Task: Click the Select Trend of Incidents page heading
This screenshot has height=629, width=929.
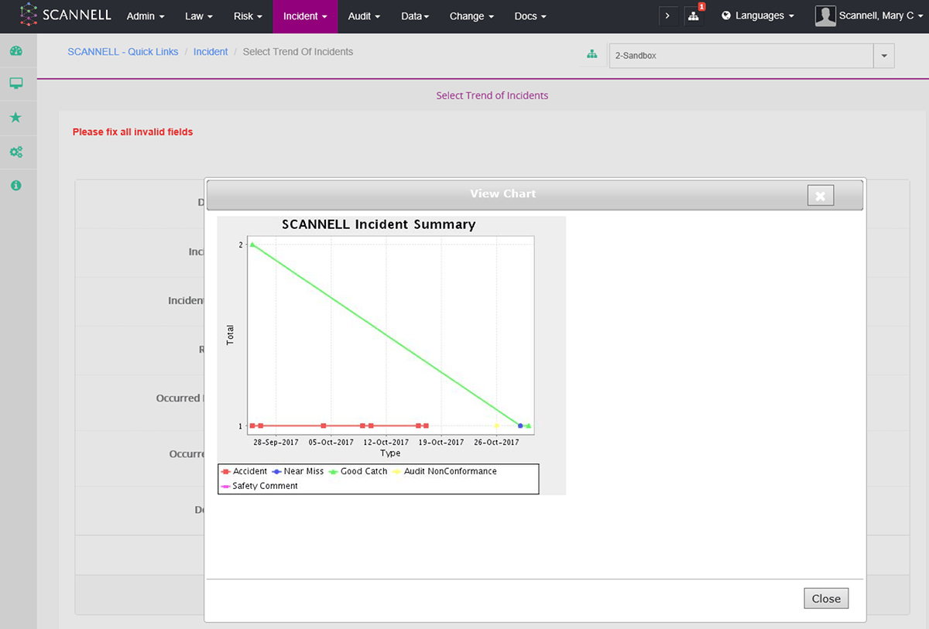Action: point(492,96)
